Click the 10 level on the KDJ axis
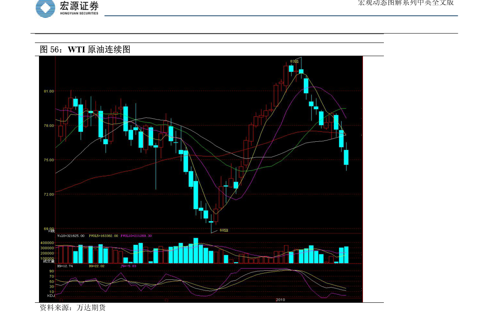 coord(52,292)
